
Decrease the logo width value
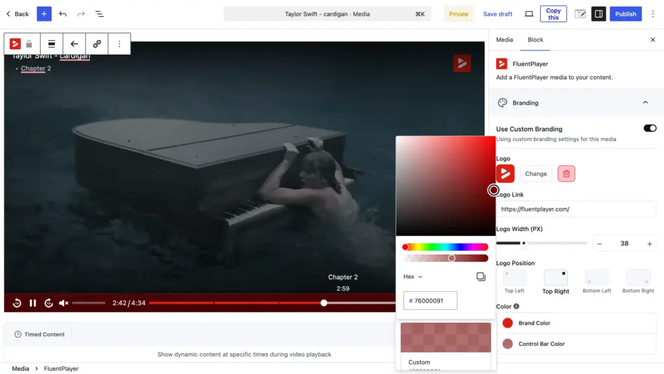coord(599,243)
